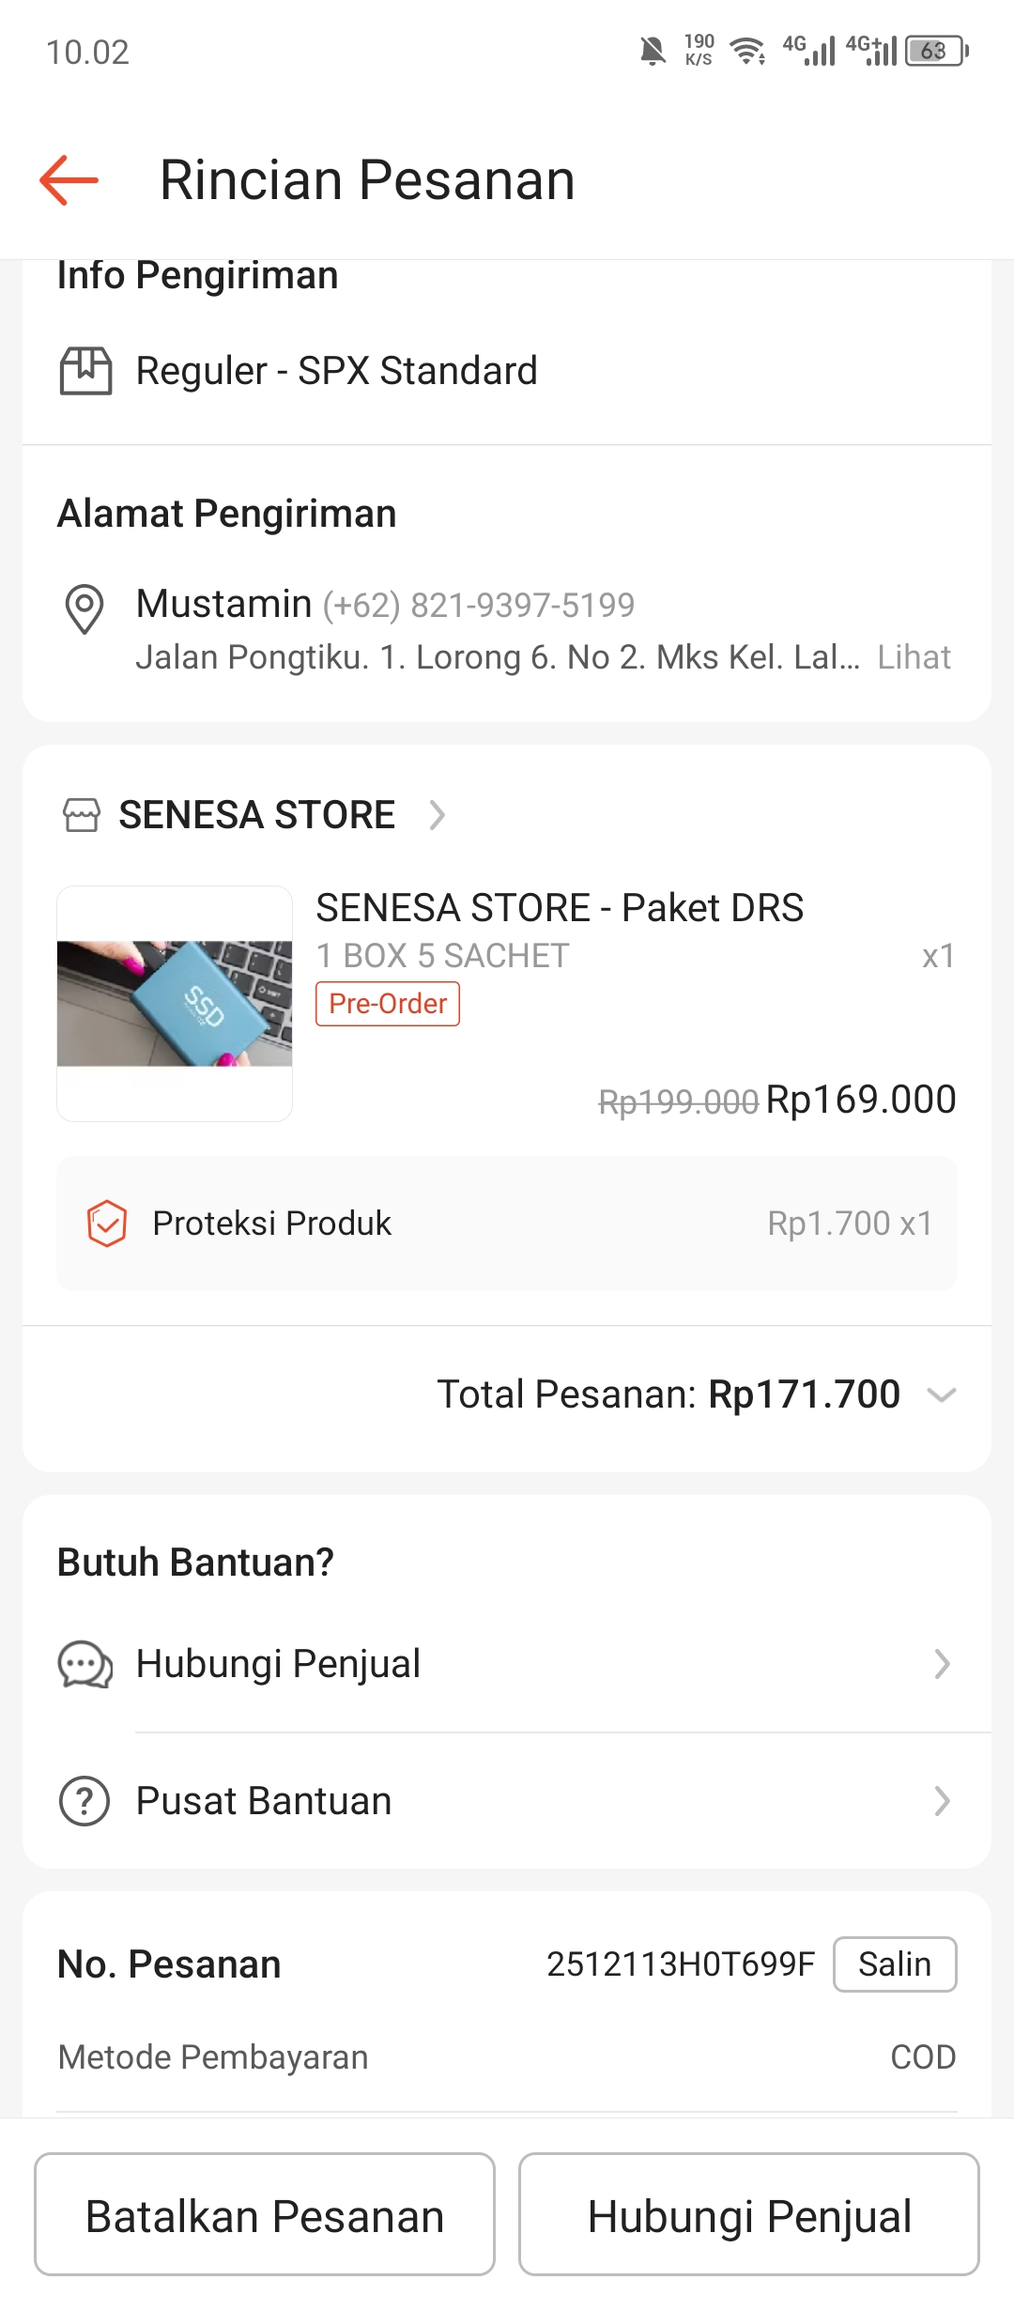
Task: Select Hubungi Penjual under Butuh Bantuan
Action: (x=278, y=1664)
